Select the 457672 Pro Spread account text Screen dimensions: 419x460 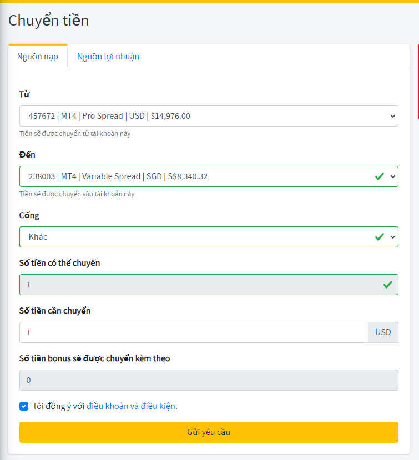(x=109, y=116)
